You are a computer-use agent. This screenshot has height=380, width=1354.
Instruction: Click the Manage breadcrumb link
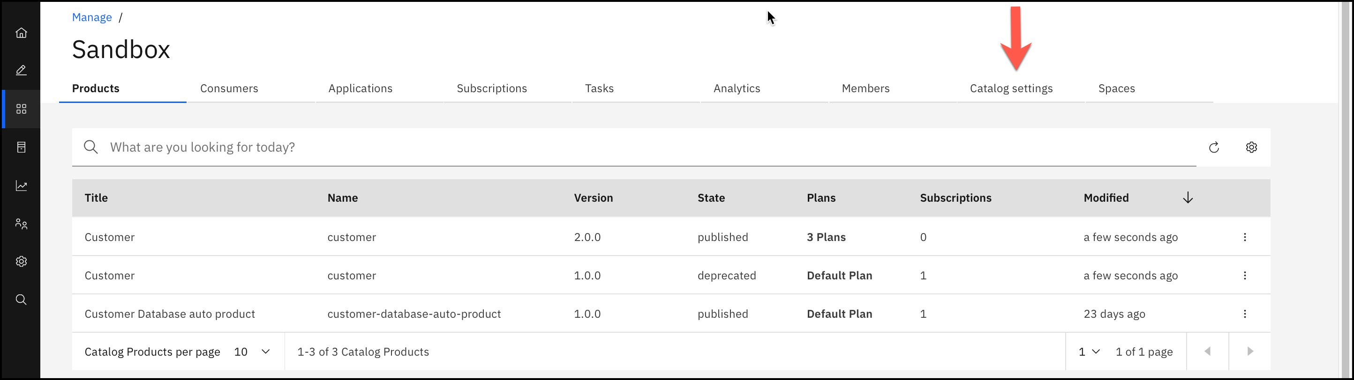(x=92, y=17)
